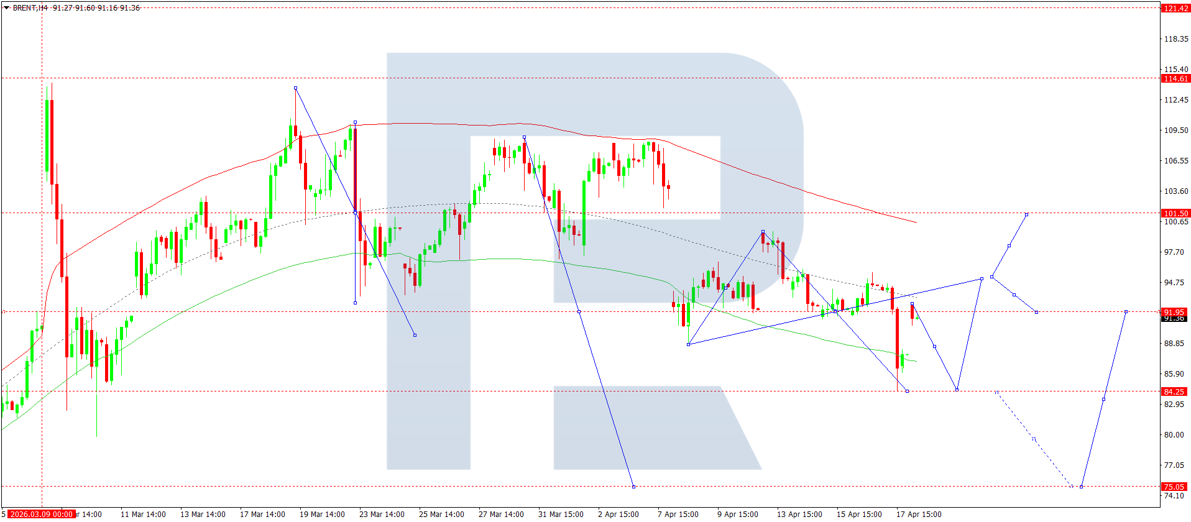Click the 17 Apr 15:00 time axis label
1191x522 pixels.
[x=919, y=514]
